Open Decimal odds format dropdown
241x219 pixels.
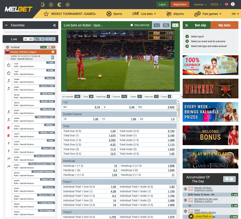200,5
